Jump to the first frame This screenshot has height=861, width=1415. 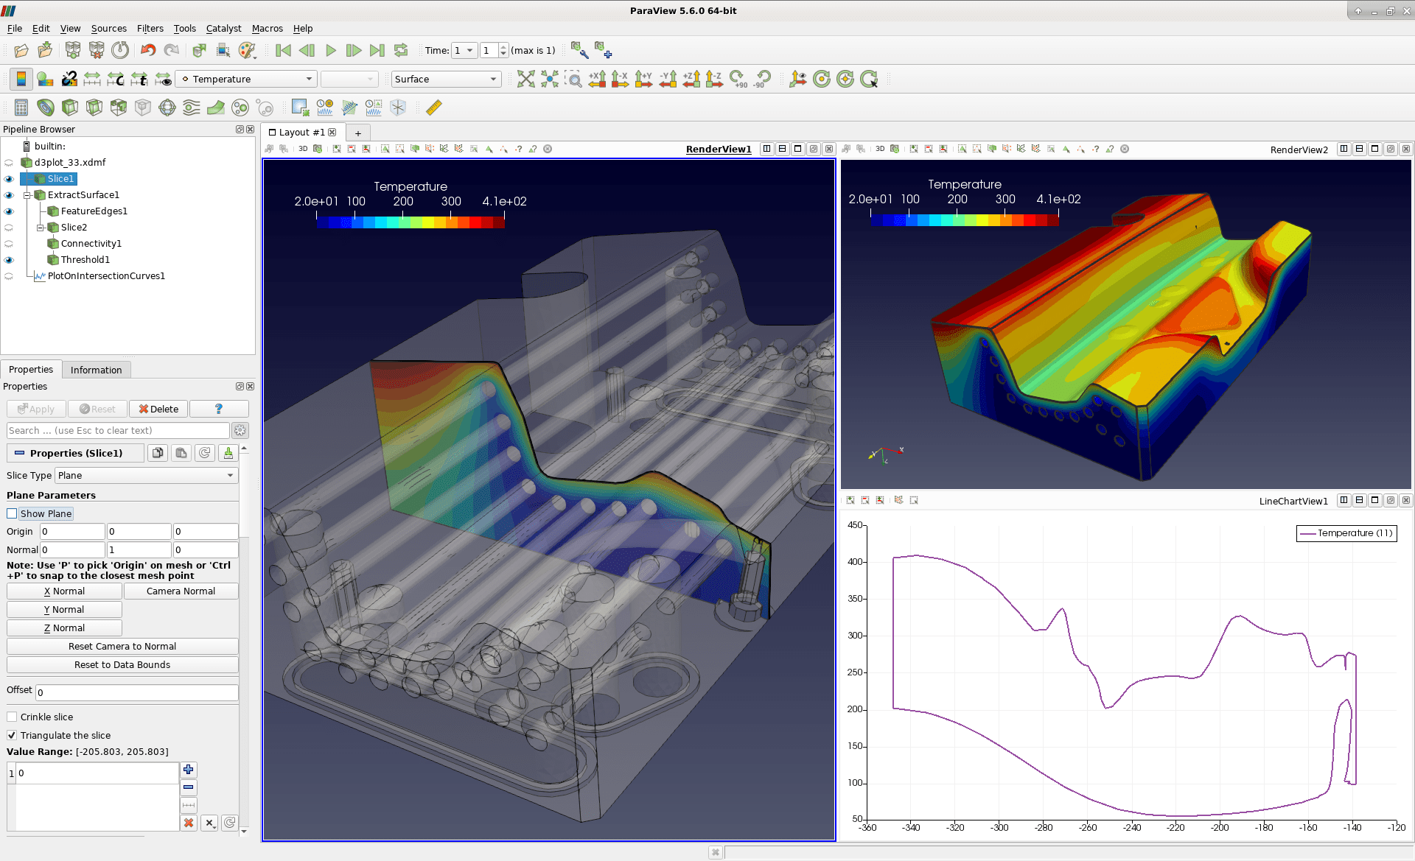point(284,51)
